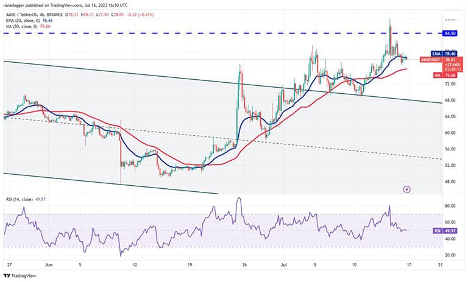Click the purple lightning bolt event icon

(406, 189)
